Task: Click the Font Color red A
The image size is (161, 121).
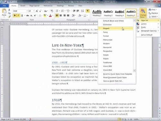Action: tap(50, 15)
